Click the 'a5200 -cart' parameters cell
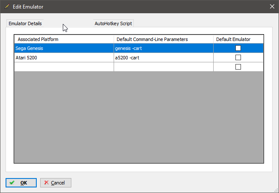 164,58
